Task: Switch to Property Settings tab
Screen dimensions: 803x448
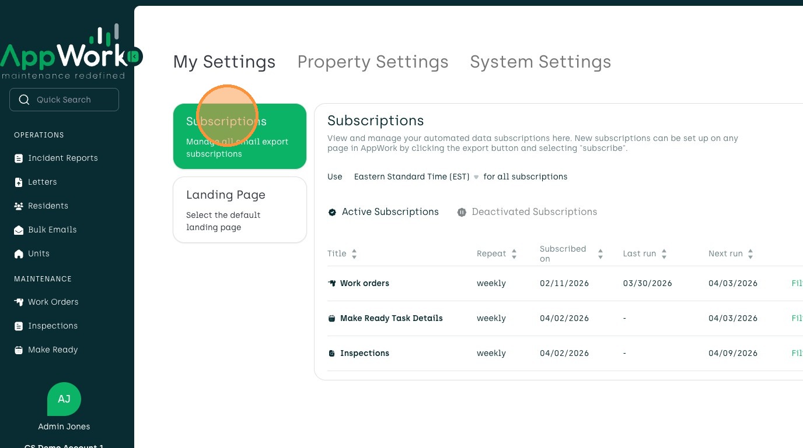Action: 373,62
